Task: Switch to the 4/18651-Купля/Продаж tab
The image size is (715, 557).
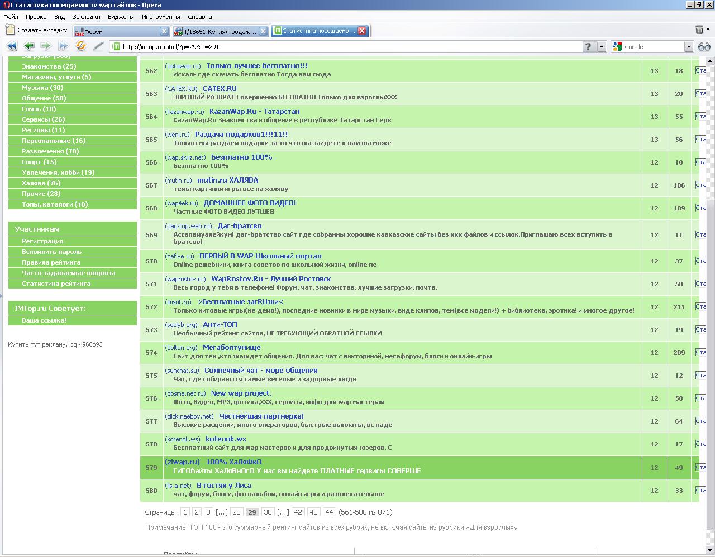Action: tap(220, 31)
